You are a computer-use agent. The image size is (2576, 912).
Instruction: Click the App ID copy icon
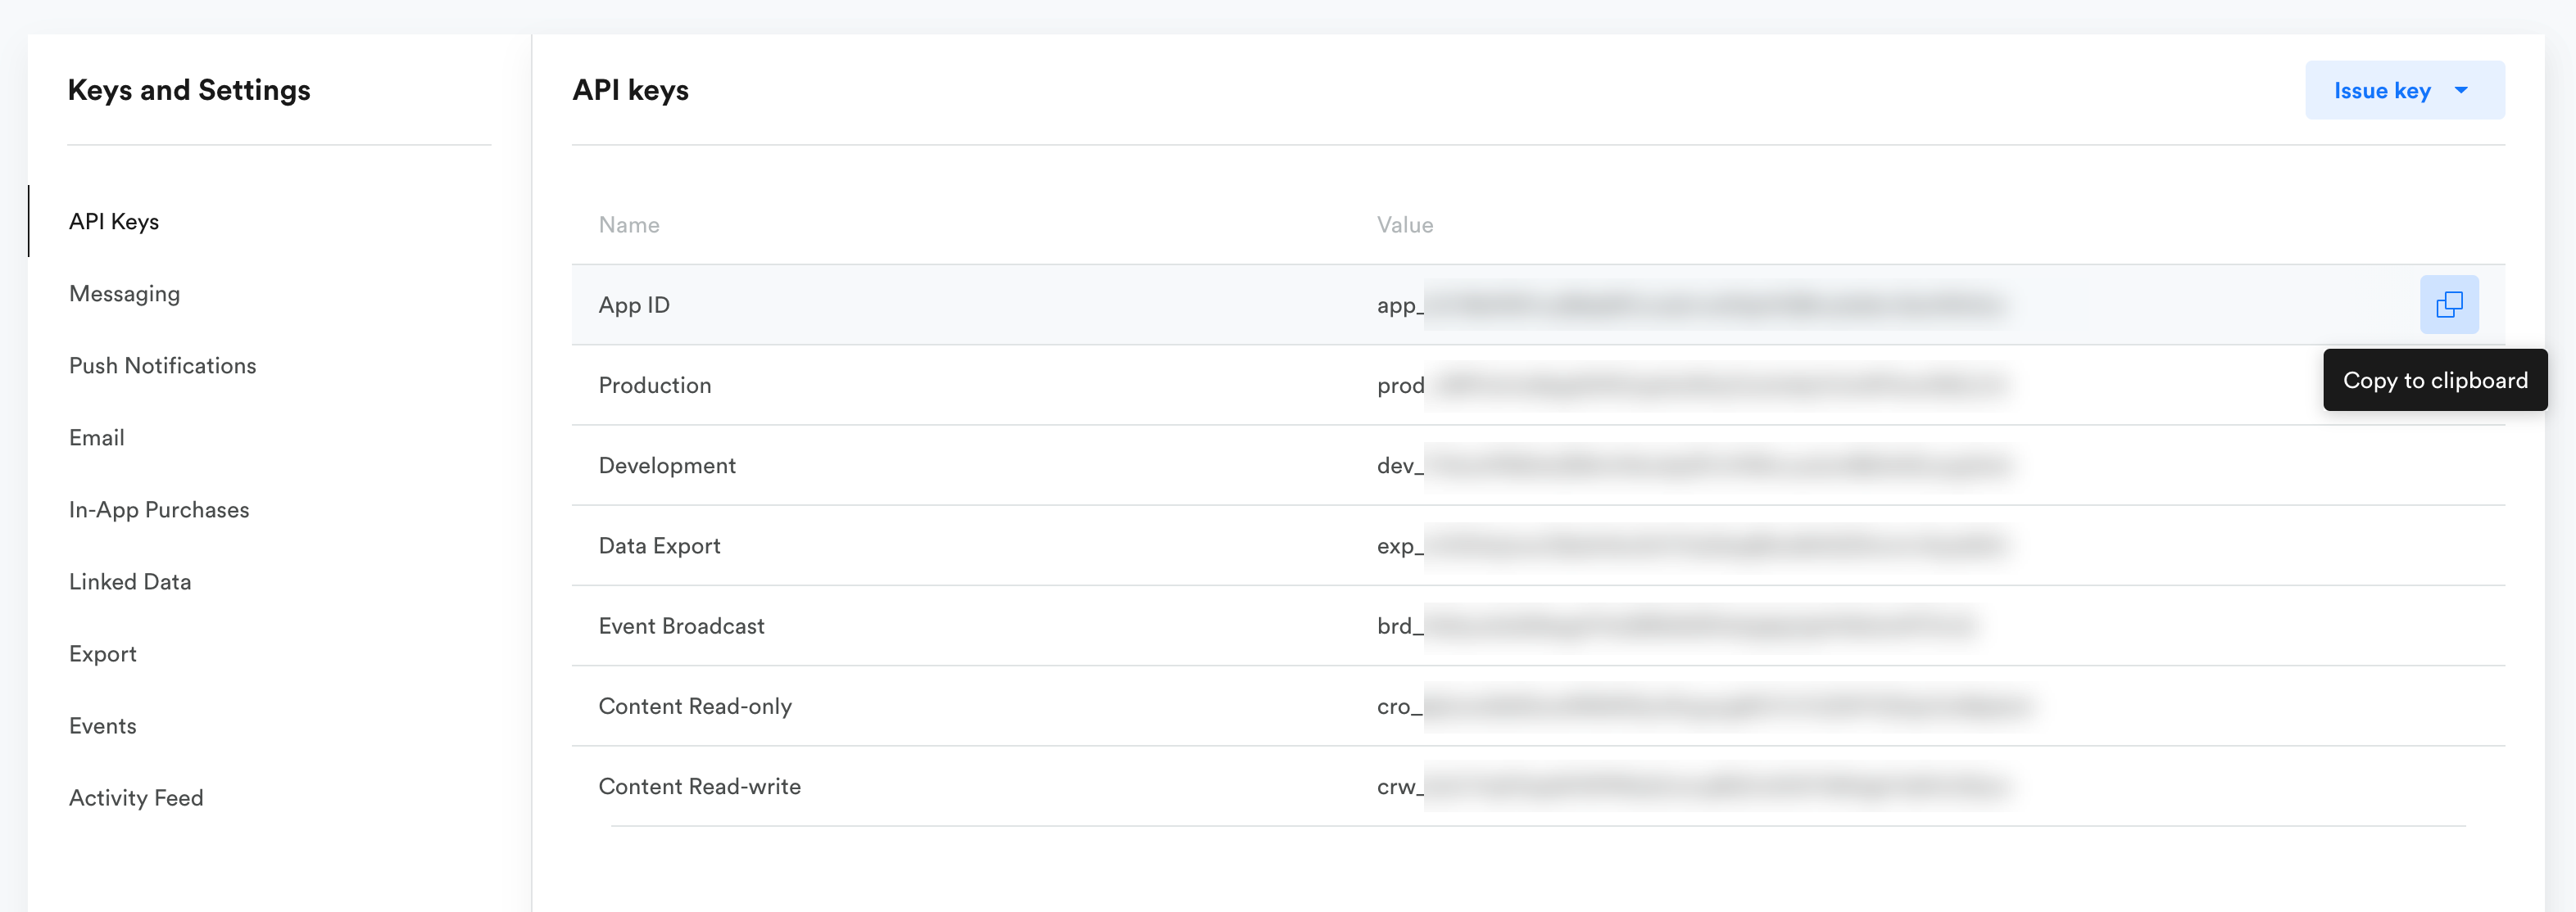[x=2448, y=305]
